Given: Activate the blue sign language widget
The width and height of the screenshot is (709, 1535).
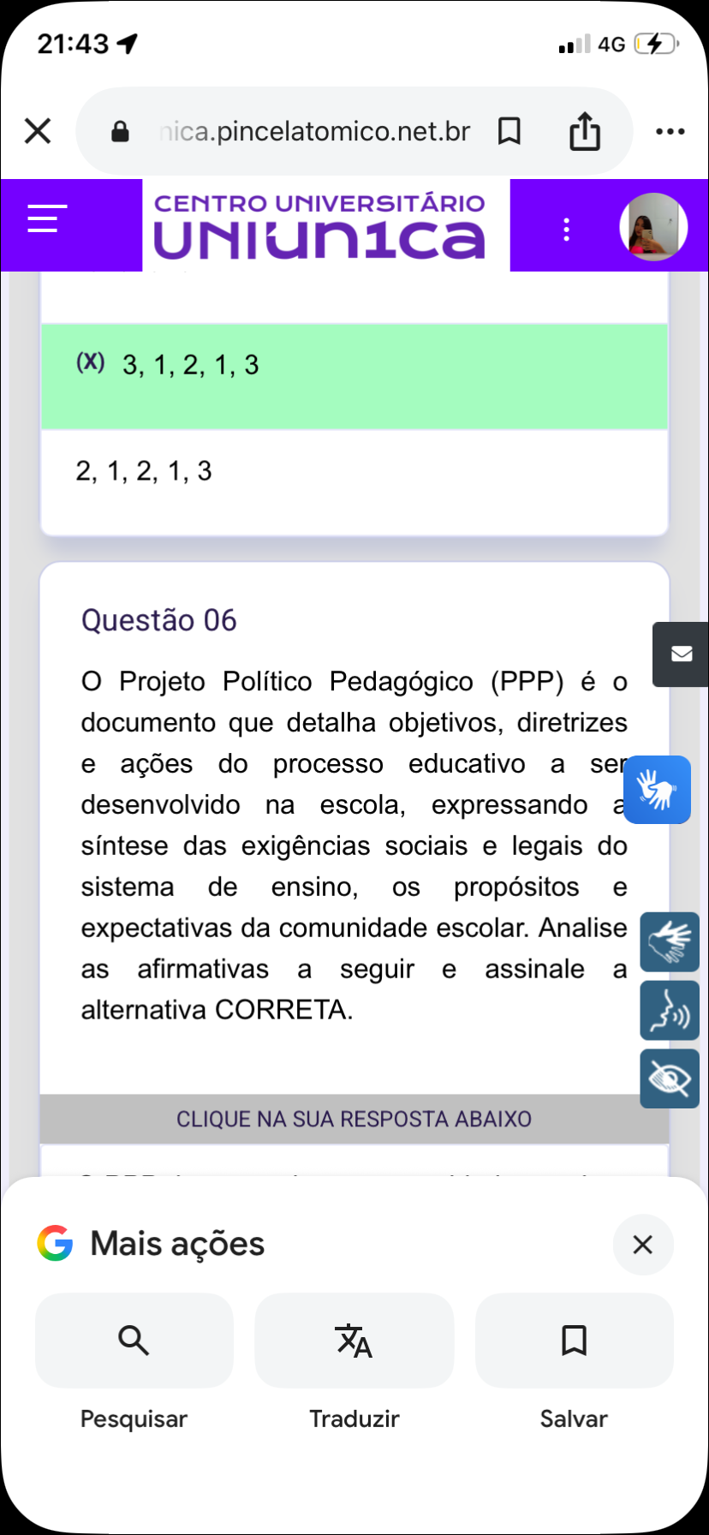Looking at the screenshot, I should click(657, 790).
